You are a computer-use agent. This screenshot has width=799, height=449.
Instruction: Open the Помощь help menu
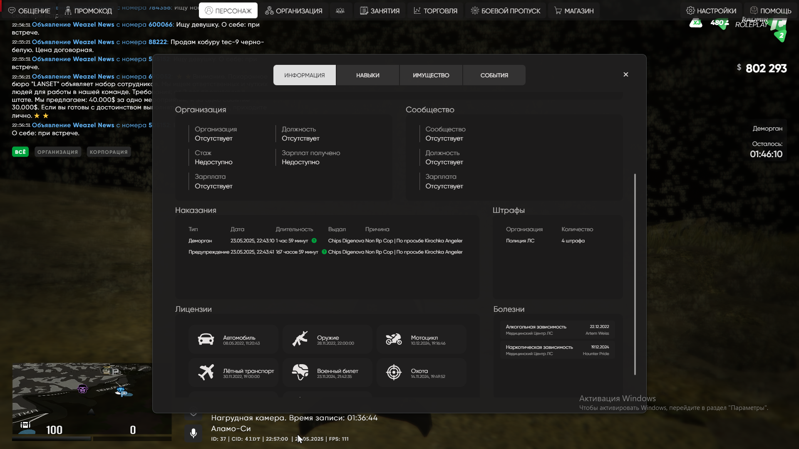pyautogui.click(x=771, y=11)
